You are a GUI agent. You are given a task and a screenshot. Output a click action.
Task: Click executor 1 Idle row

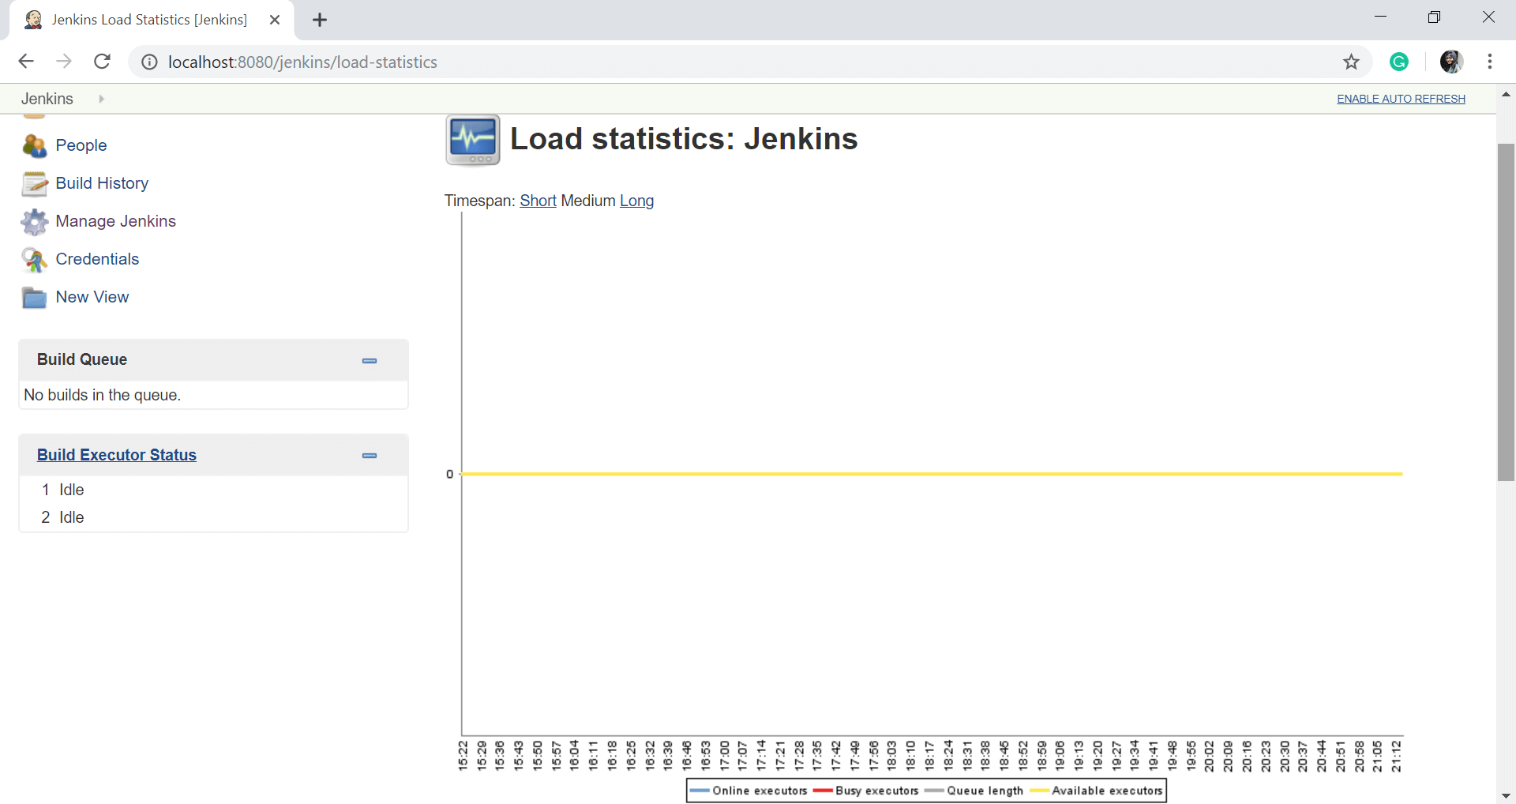(x=213, y=490)
